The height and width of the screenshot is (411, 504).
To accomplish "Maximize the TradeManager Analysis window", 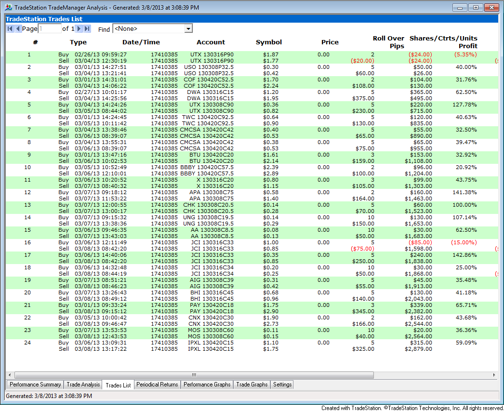I will coord(476,7).
